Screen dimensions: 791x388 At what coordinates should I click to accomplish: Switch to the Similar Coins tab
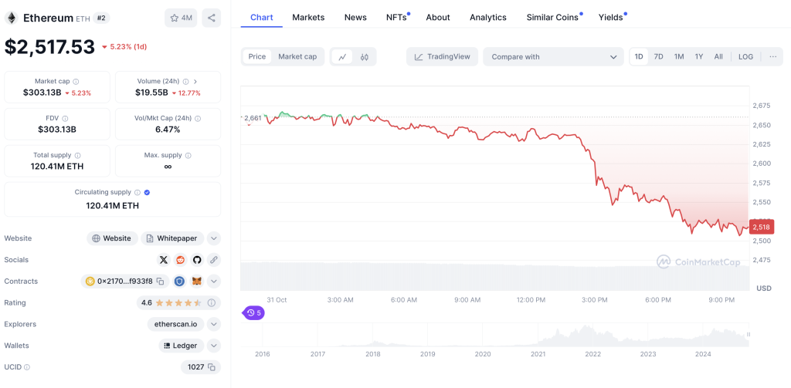(x=554, y=17)
